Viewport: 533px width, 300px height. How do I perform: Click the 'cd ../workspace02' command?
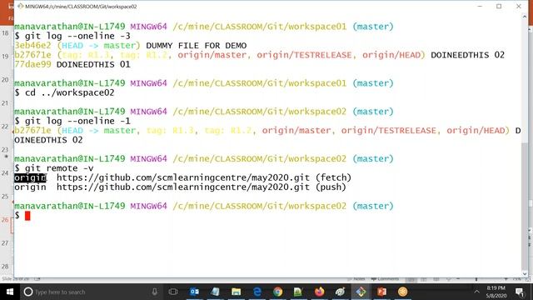(64, 92)
